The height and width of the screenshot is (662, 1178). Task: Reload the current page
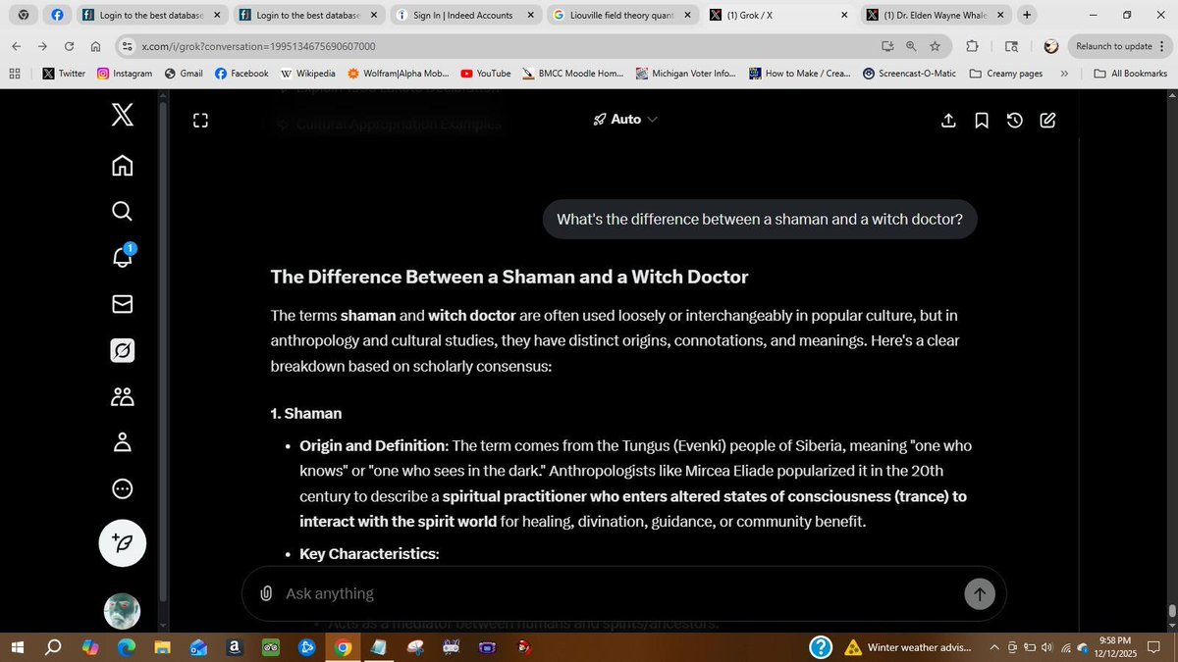69,46
